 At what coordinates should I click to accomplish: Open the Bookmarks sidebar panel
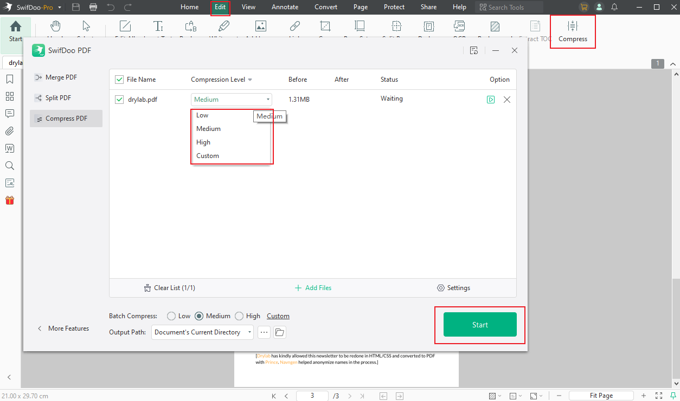point(10,79)
